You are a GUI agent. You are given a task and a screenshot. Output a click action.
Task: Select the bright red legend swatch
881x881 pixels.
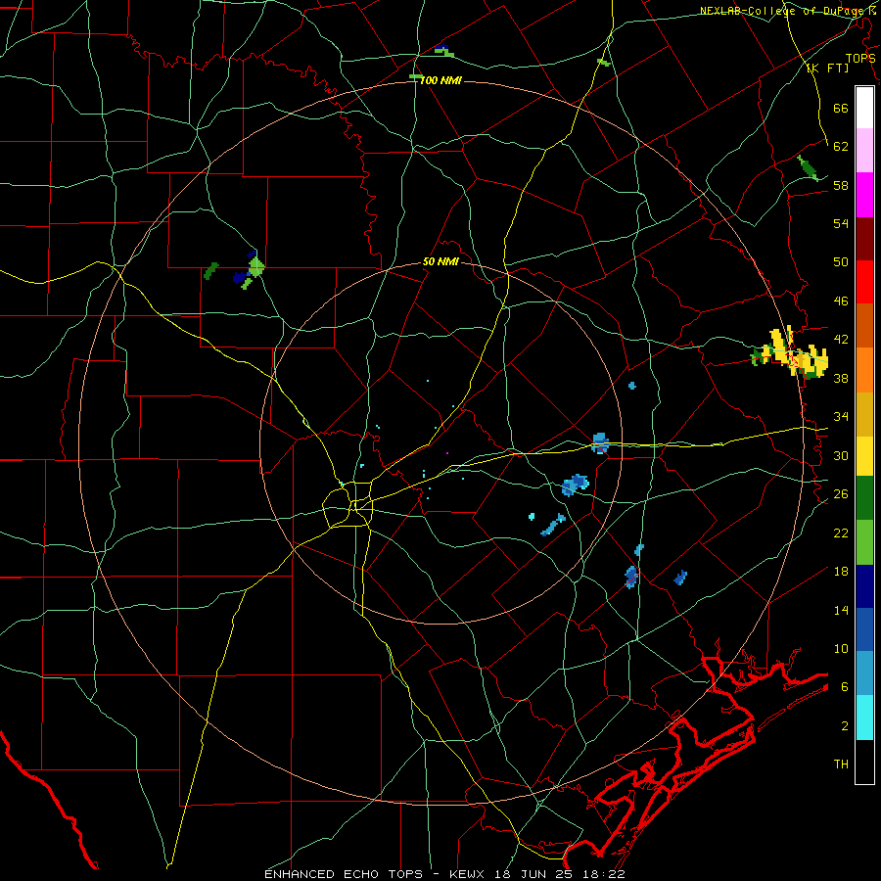click(864, 282)
